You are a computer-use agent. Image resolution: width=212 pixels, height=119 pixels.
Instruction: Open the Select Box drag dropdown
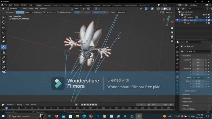(x=122, y=12)
